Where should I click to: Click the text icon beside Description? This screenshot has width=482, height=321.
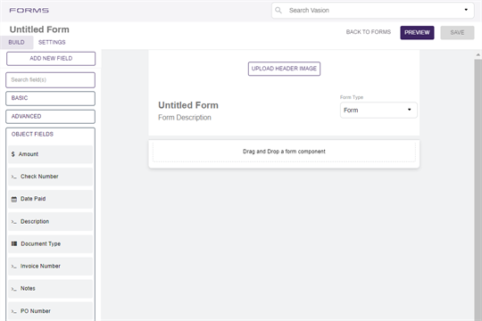click(13, 222)
